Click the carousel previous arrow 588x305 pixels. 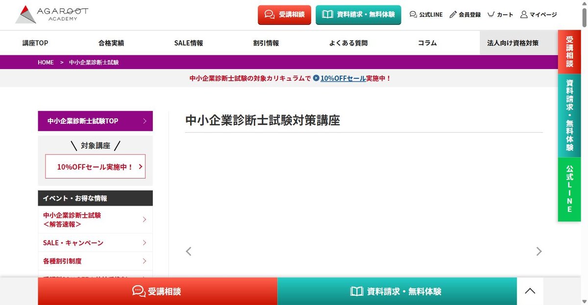click(x=189, y=251)
